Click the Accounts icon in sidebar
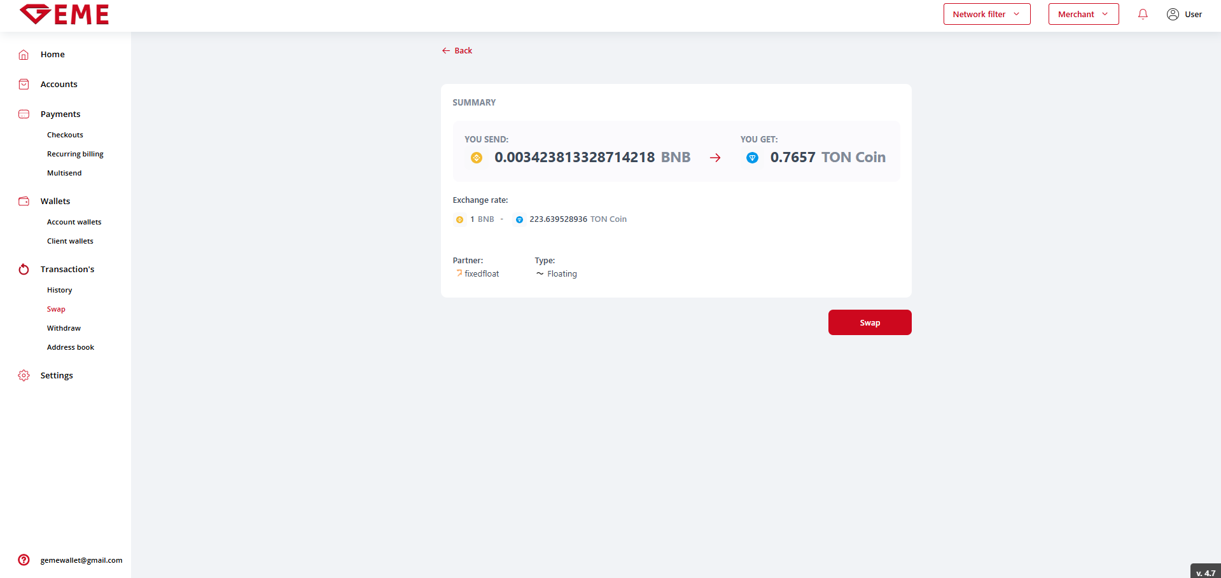The image size is (1221, 578). (24, 85)
